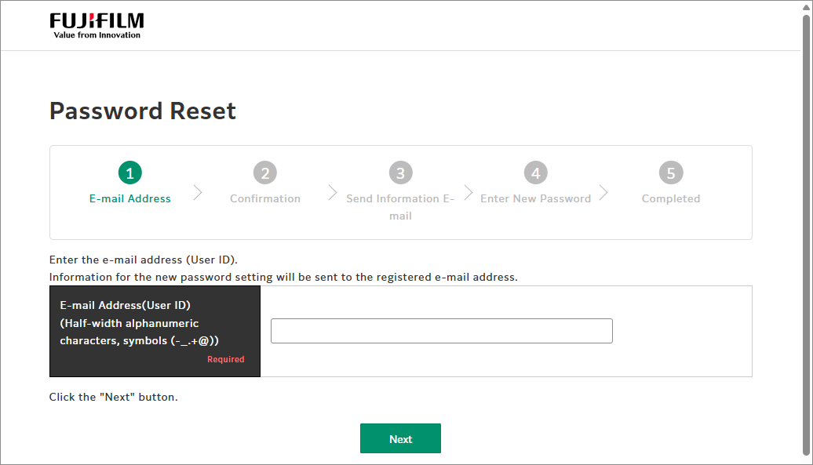The width and height of the screenshot is (813, 465).
Task: Click the scrollbar up arrow
Action: 806,7
